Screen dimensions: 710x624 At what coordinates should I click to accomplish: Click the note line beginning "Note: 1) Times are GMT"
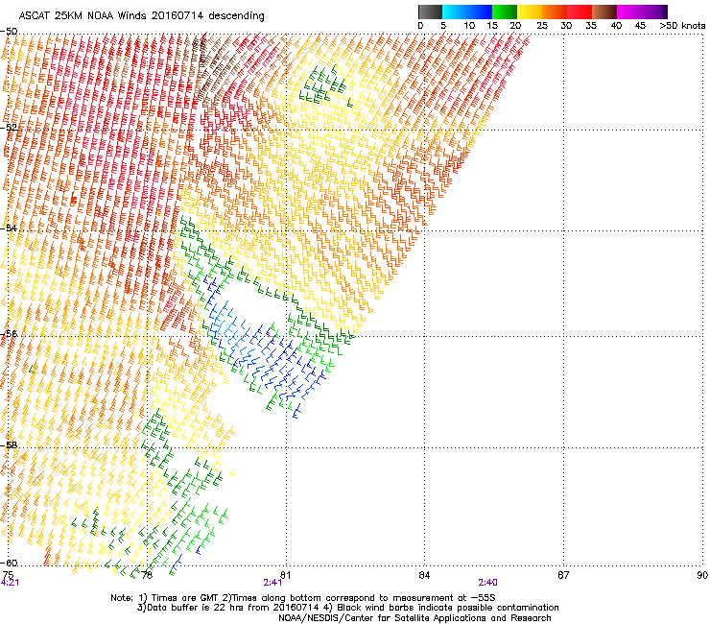click(x=303, y=598)
